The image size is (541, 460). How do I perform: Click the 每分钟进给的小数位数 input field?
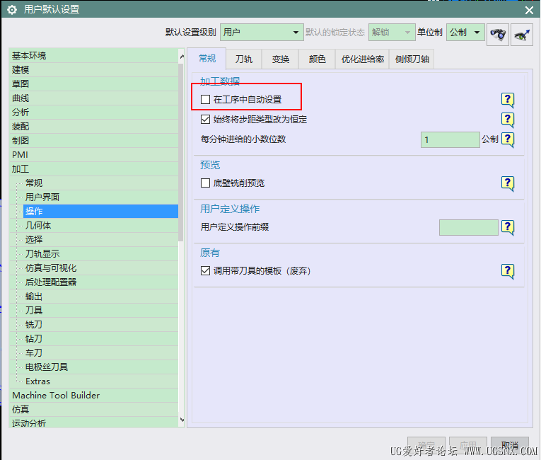(x=450, y=140)
